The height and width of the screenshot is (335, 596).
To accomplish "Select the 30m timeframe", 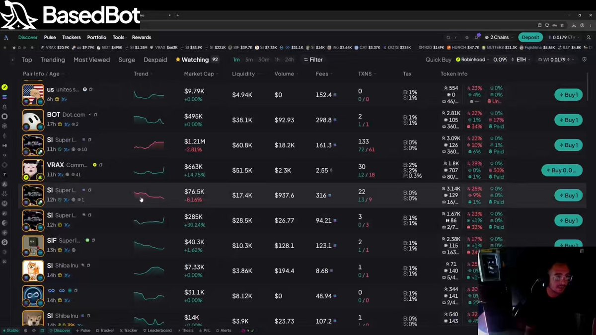I will coord(264,60).
